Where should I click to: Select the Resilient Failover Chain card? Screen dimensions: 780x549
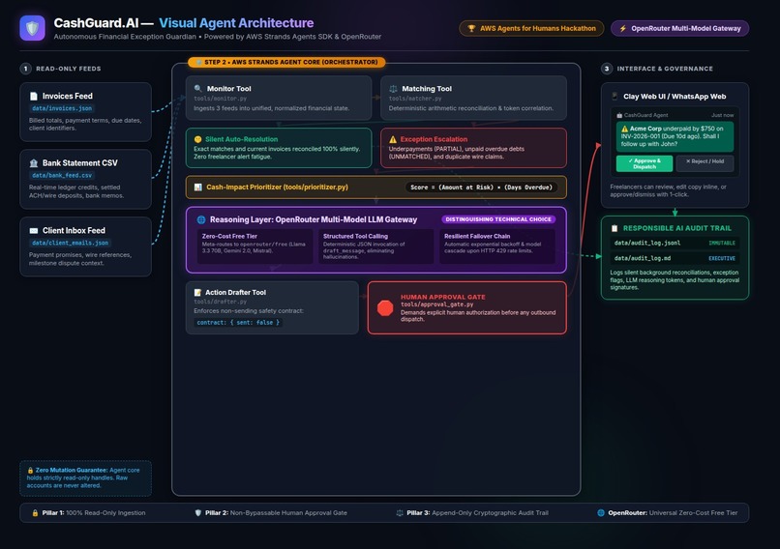[497, 246]
